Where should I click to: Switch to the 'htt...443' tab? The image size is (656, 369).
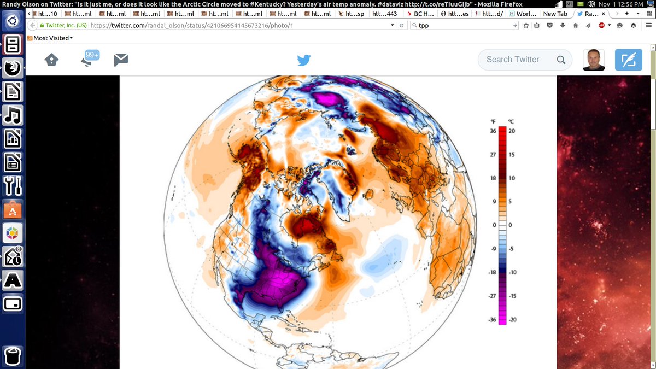pos(385,14)
